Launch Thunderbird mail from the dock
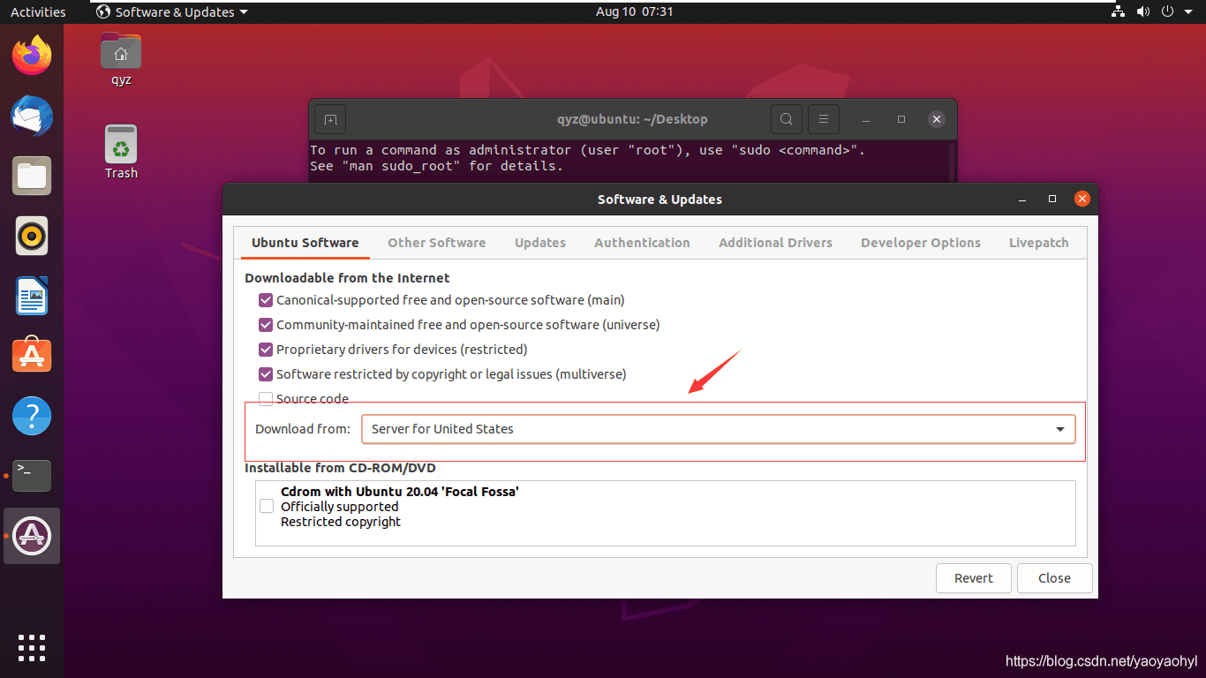This screenshot has height=678, width=1206. point(32,116)
